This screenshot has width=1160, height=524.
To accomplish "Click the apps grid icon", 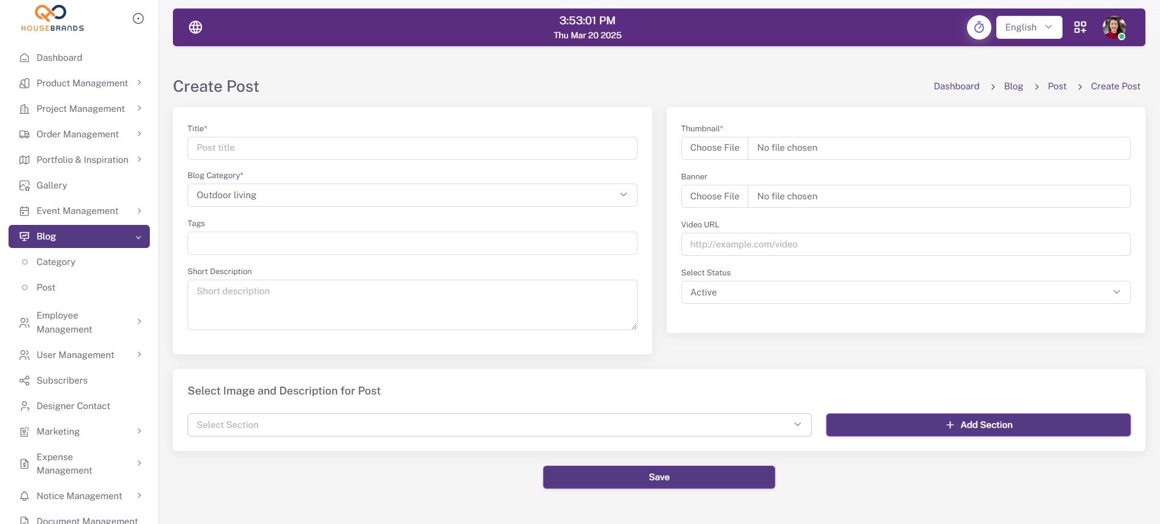I will pyautogui.click(x=1080, y=27).
